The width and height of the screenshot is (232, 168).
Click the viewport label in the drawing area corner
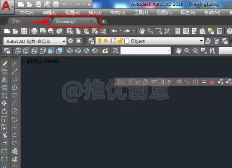click(x=41, y=61)
